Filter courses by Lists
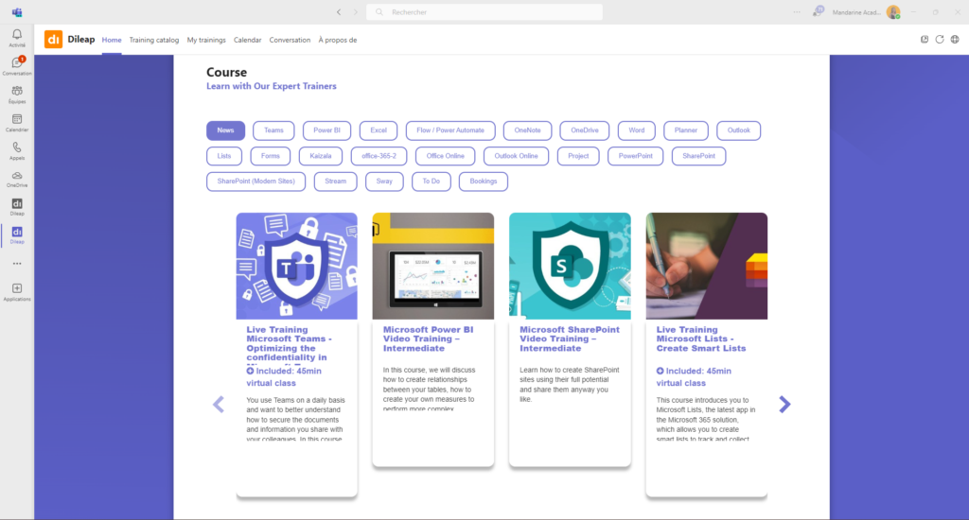This screenshot has width=969, height=520. pyautogui.click(x=224, y=156)
